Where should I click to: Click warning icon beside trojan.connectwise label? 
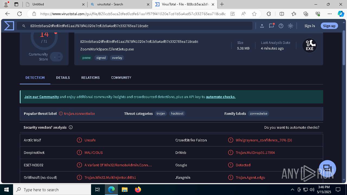[61, 113]
